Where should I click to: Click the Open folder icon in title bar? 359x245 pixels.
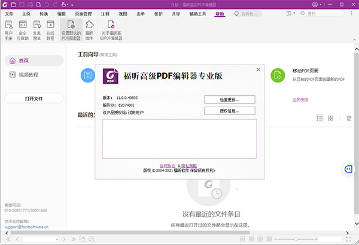[14, 4]
